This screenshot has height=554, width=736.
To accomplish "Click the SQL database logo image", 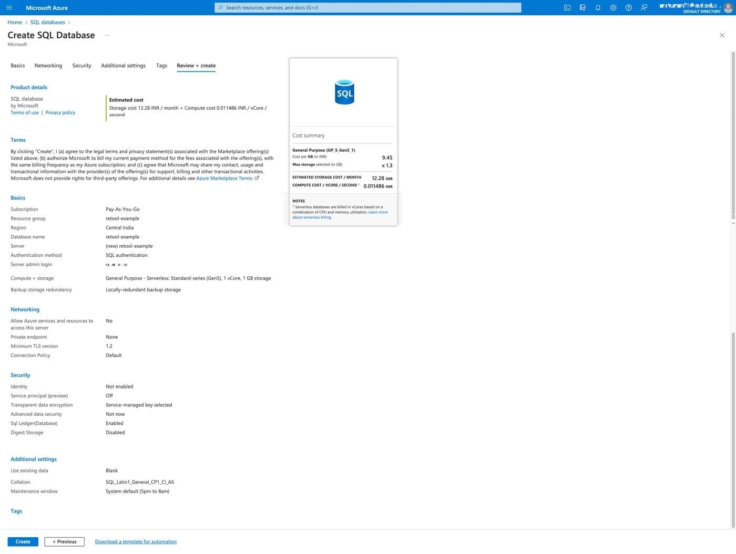I will pos(344,92).
